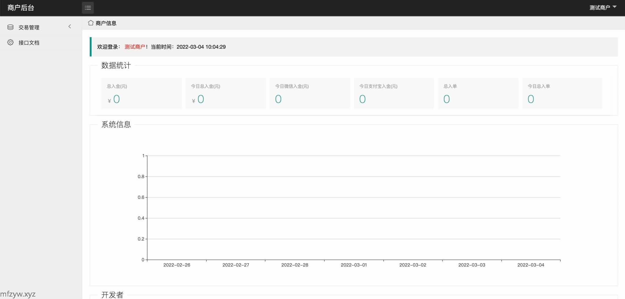Select the 今日微信入金(元) statistics card
Screen dimensions: 625x299
pos(310,93)
